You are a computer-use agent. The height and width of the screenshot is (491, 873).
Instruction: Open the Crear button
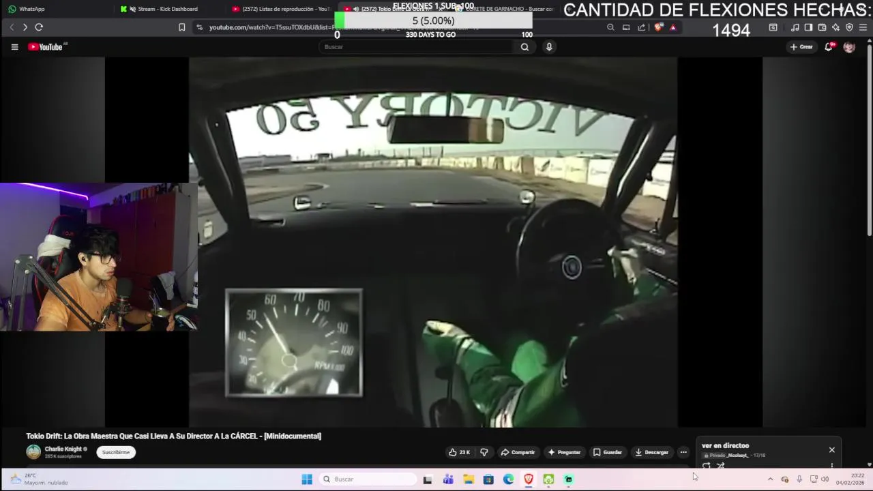[801, 47]
